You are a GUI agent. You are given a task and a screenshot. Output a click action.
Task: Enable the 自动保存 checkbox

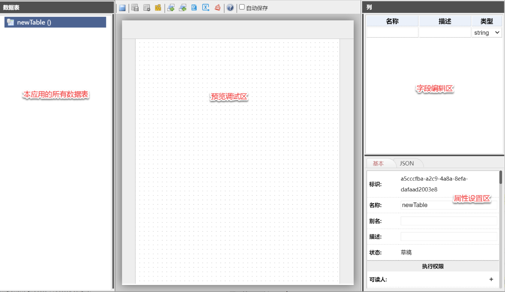click(242, 7)
